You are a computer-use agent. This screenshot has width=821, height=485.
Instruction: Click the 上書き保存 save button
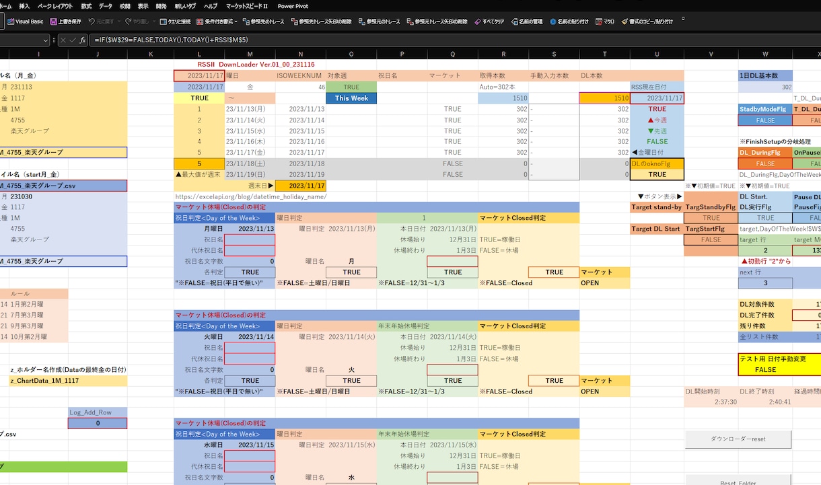[x=65, y=22]
